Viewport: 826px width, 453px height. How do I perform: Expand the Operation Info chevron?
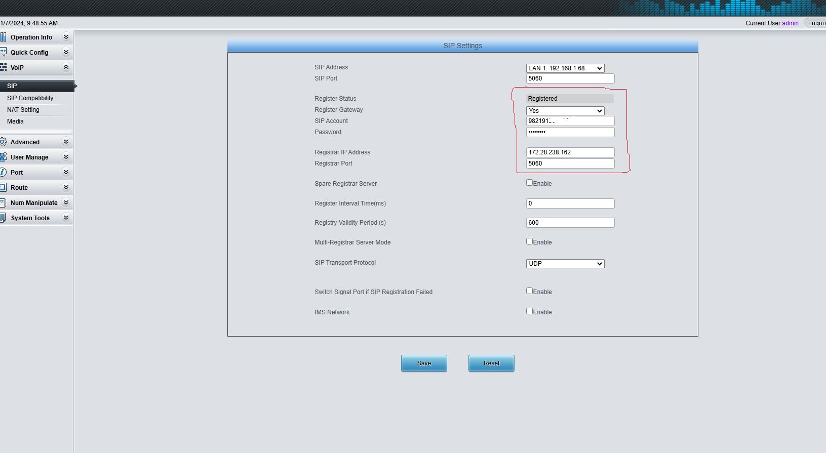[66, 37]
